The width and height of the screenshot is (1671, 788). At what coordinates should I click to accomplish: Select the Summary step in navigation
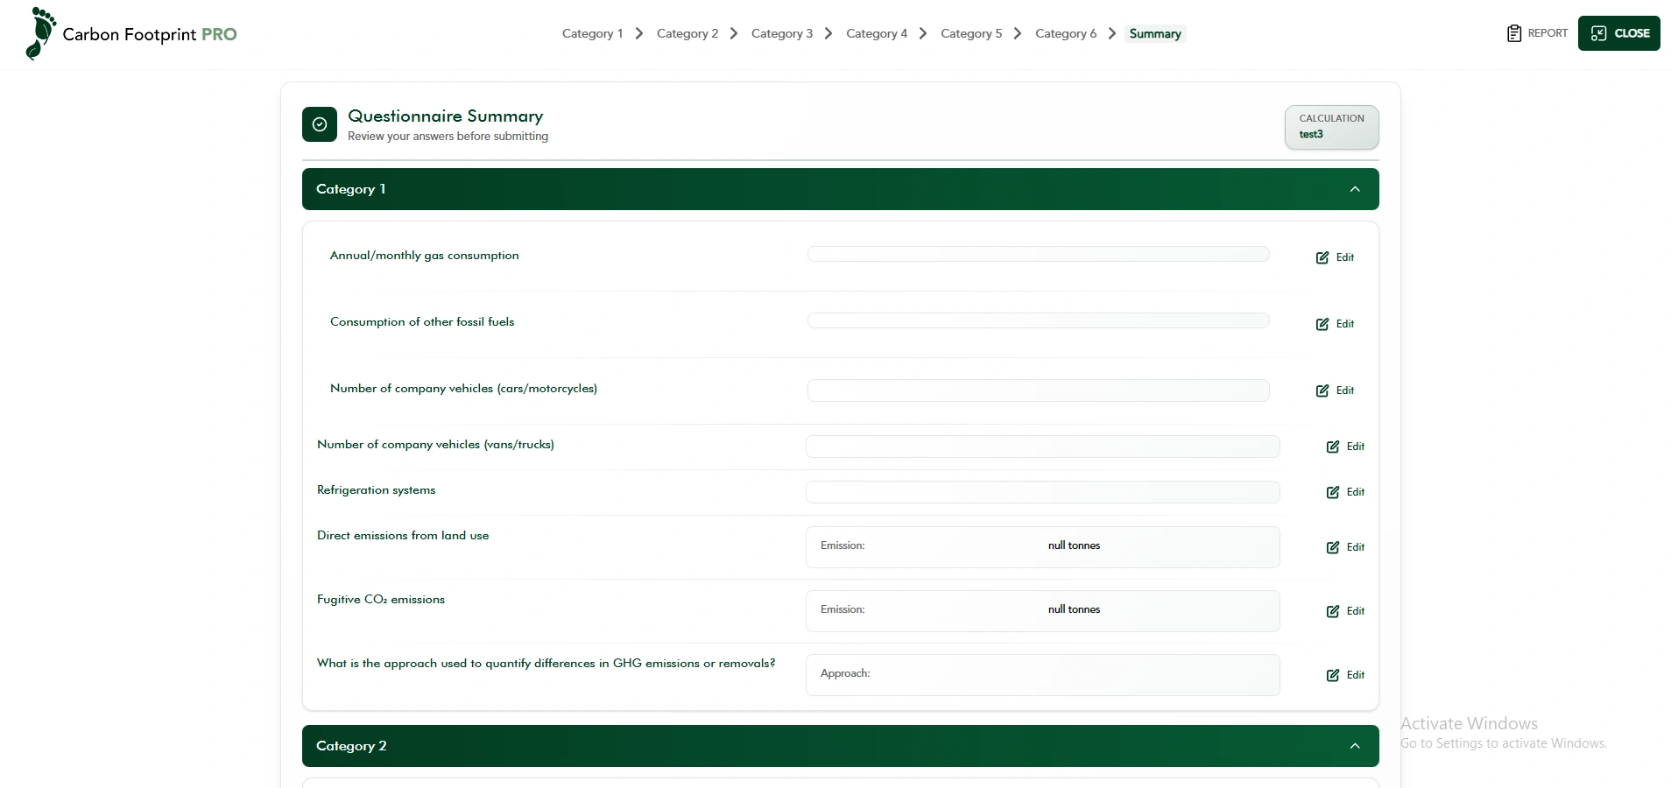tap(1154, 33)
